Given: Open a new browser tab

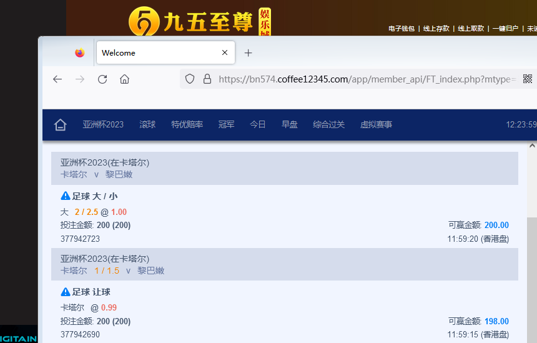Looking at the screenshot, I should point(249,52).
